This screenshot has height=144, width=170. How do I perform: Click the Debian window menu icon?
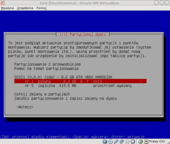click(x=3, y=3)
